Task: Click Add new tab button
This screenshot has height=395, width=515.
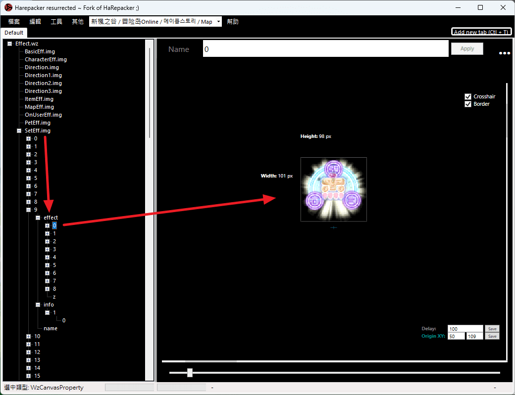Action: (x=481, y=32)
